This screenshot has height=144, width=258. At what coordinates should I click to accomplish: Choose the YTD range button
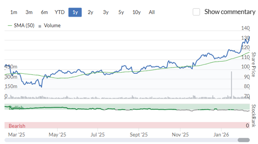pyautogui.click(x=60, y=12)
